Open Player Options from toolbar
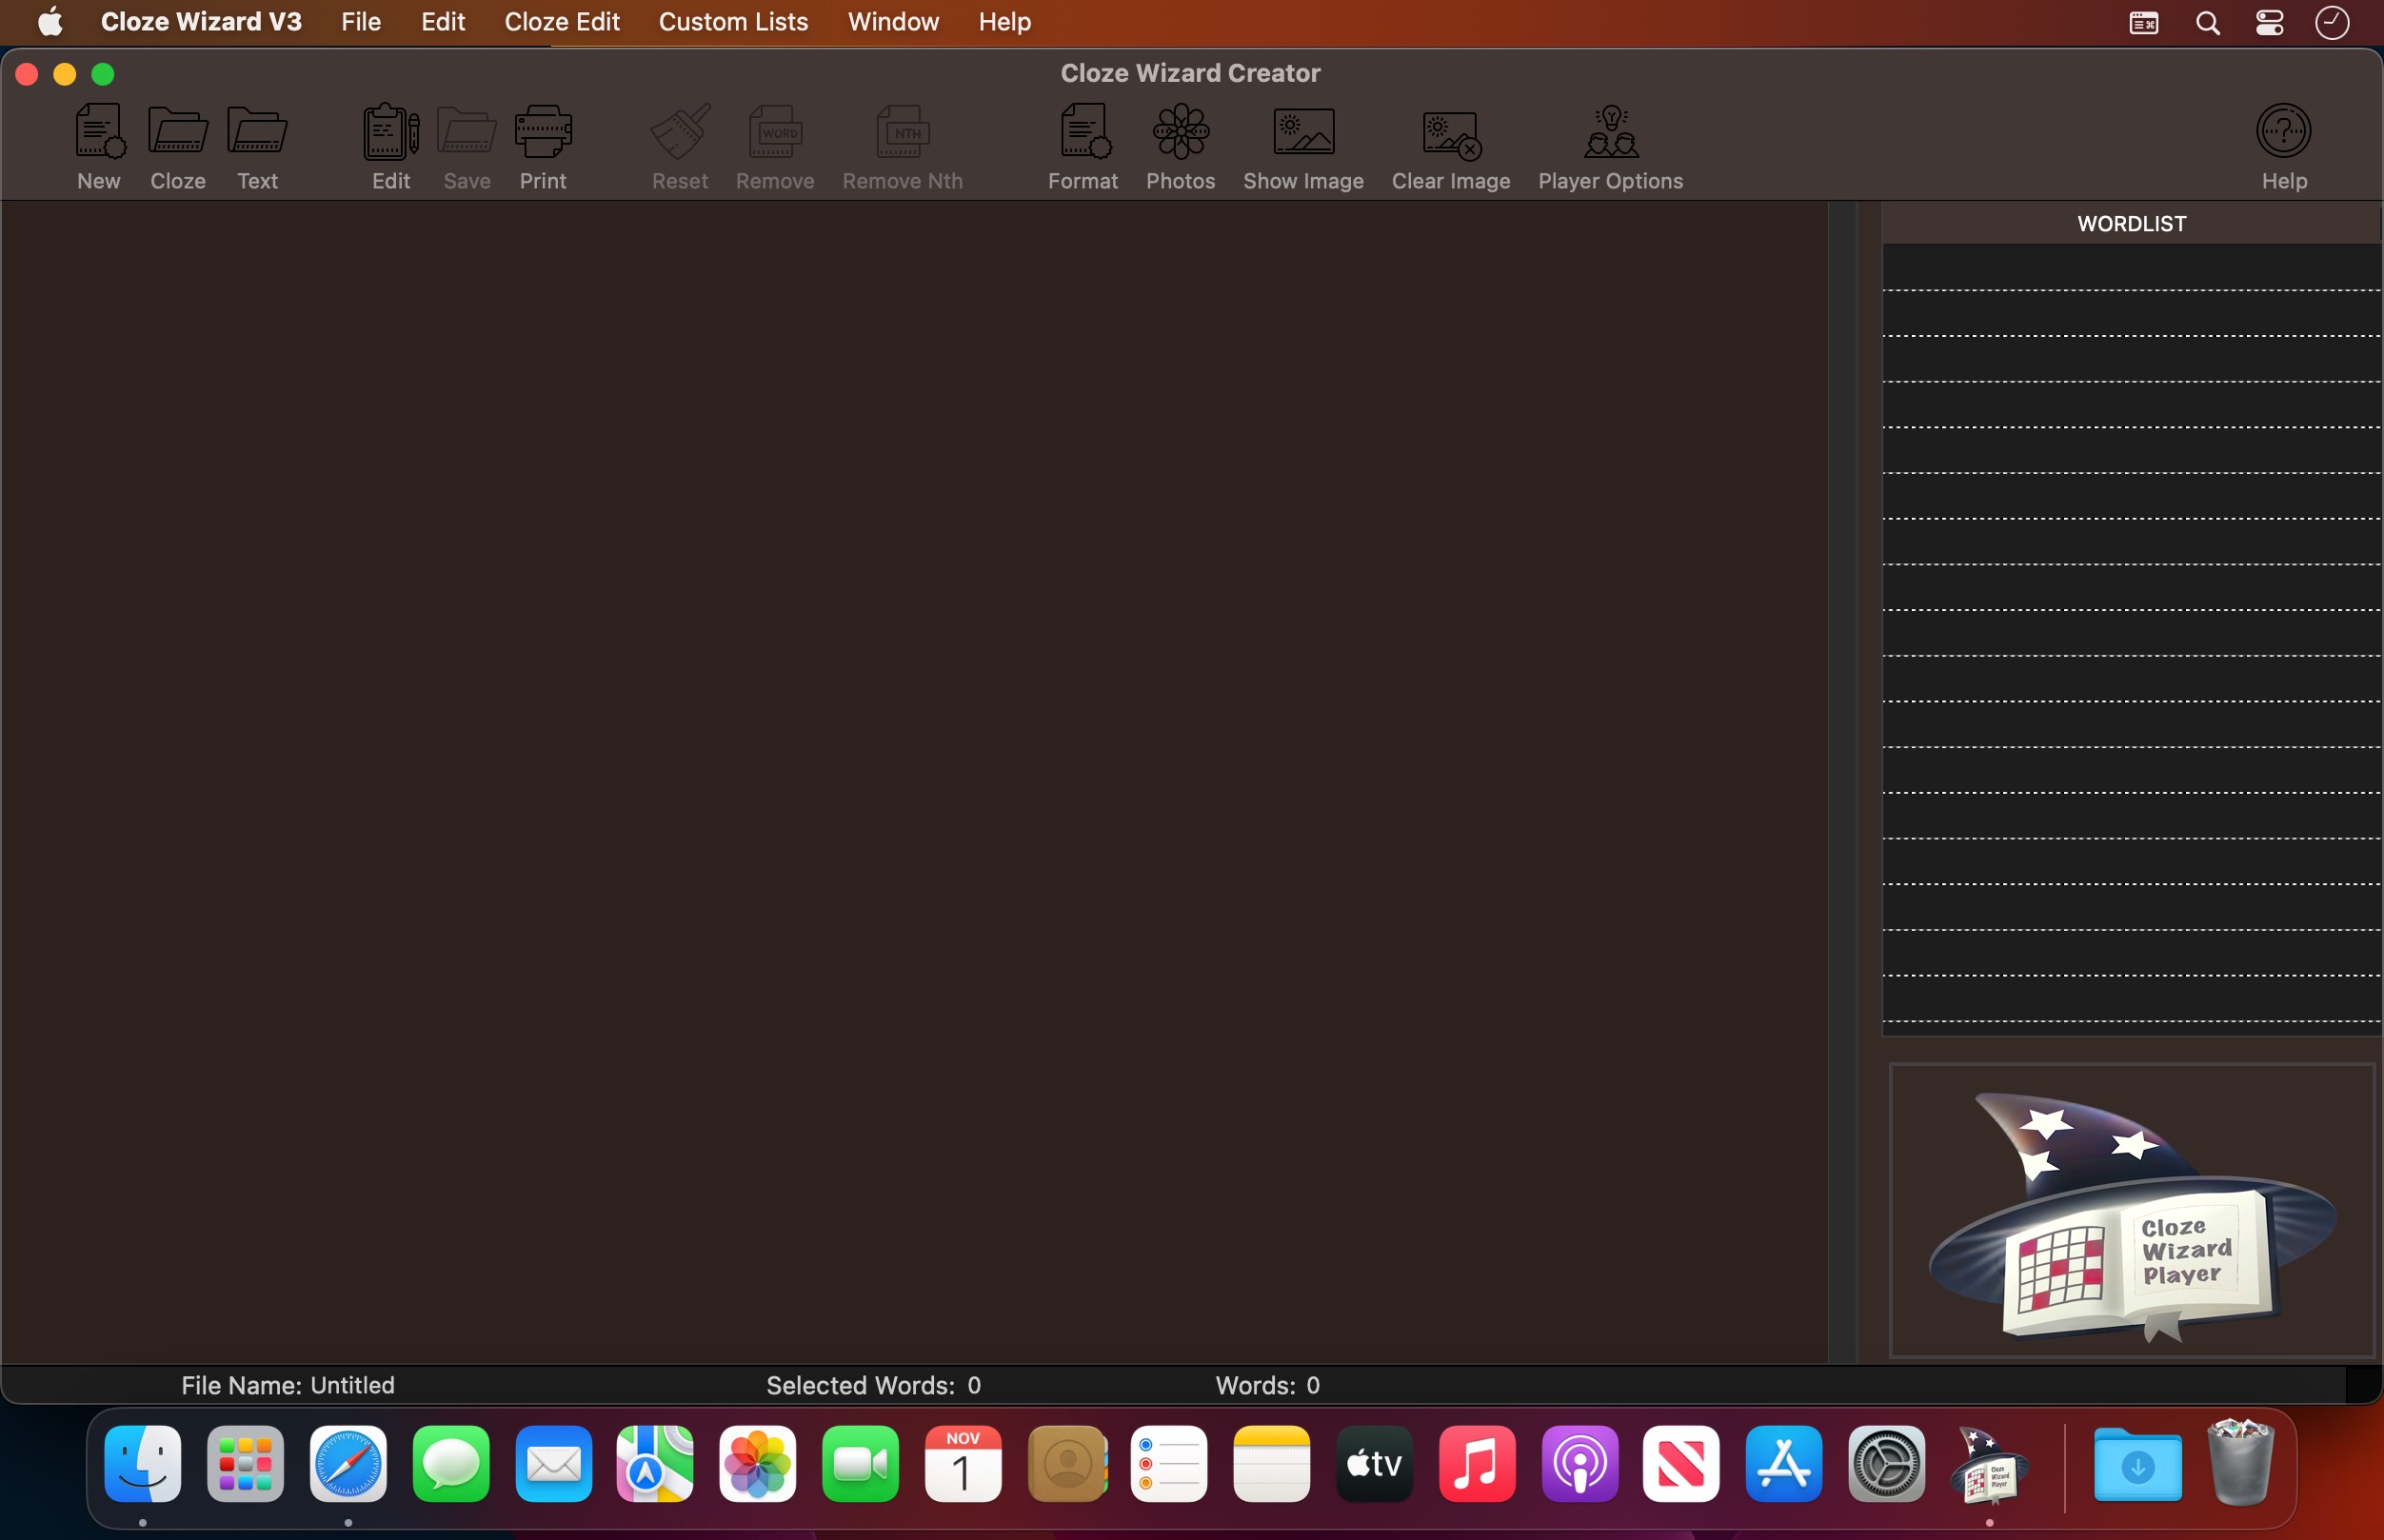Screen dimensions: 2384x1540 (1610, 132)
